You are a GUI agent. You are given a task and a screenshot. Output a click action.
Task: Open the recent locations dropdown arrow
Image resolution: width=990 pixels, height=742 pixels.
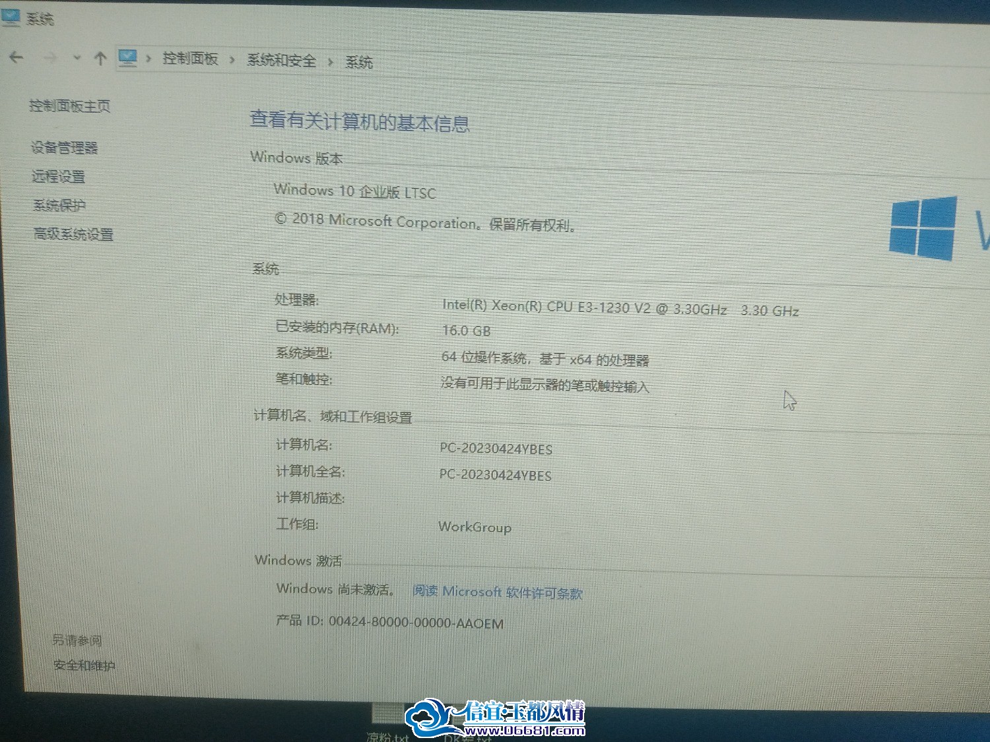[x=77, y=58]
